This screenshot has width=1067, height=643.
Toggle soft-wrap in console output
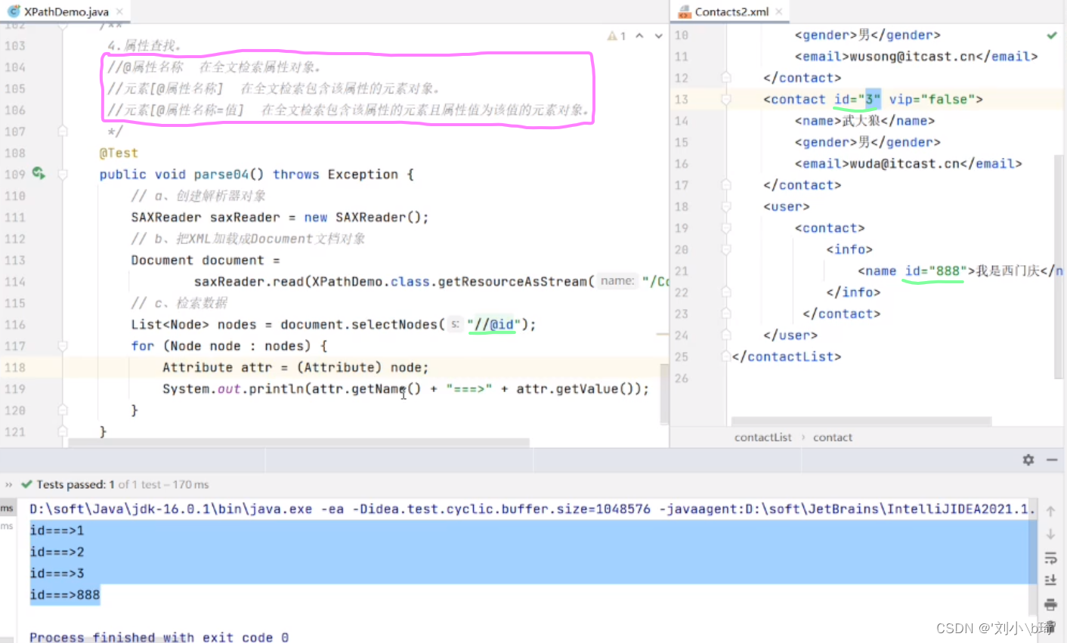[x=1050, y=558]
